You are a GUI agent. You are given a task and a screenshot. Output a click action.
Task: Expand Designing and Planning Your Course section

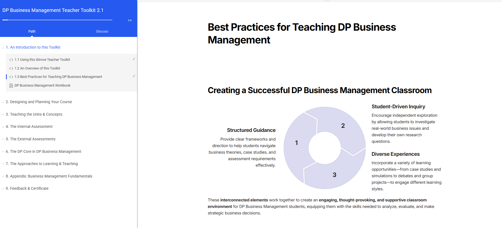tap(41, 102)
